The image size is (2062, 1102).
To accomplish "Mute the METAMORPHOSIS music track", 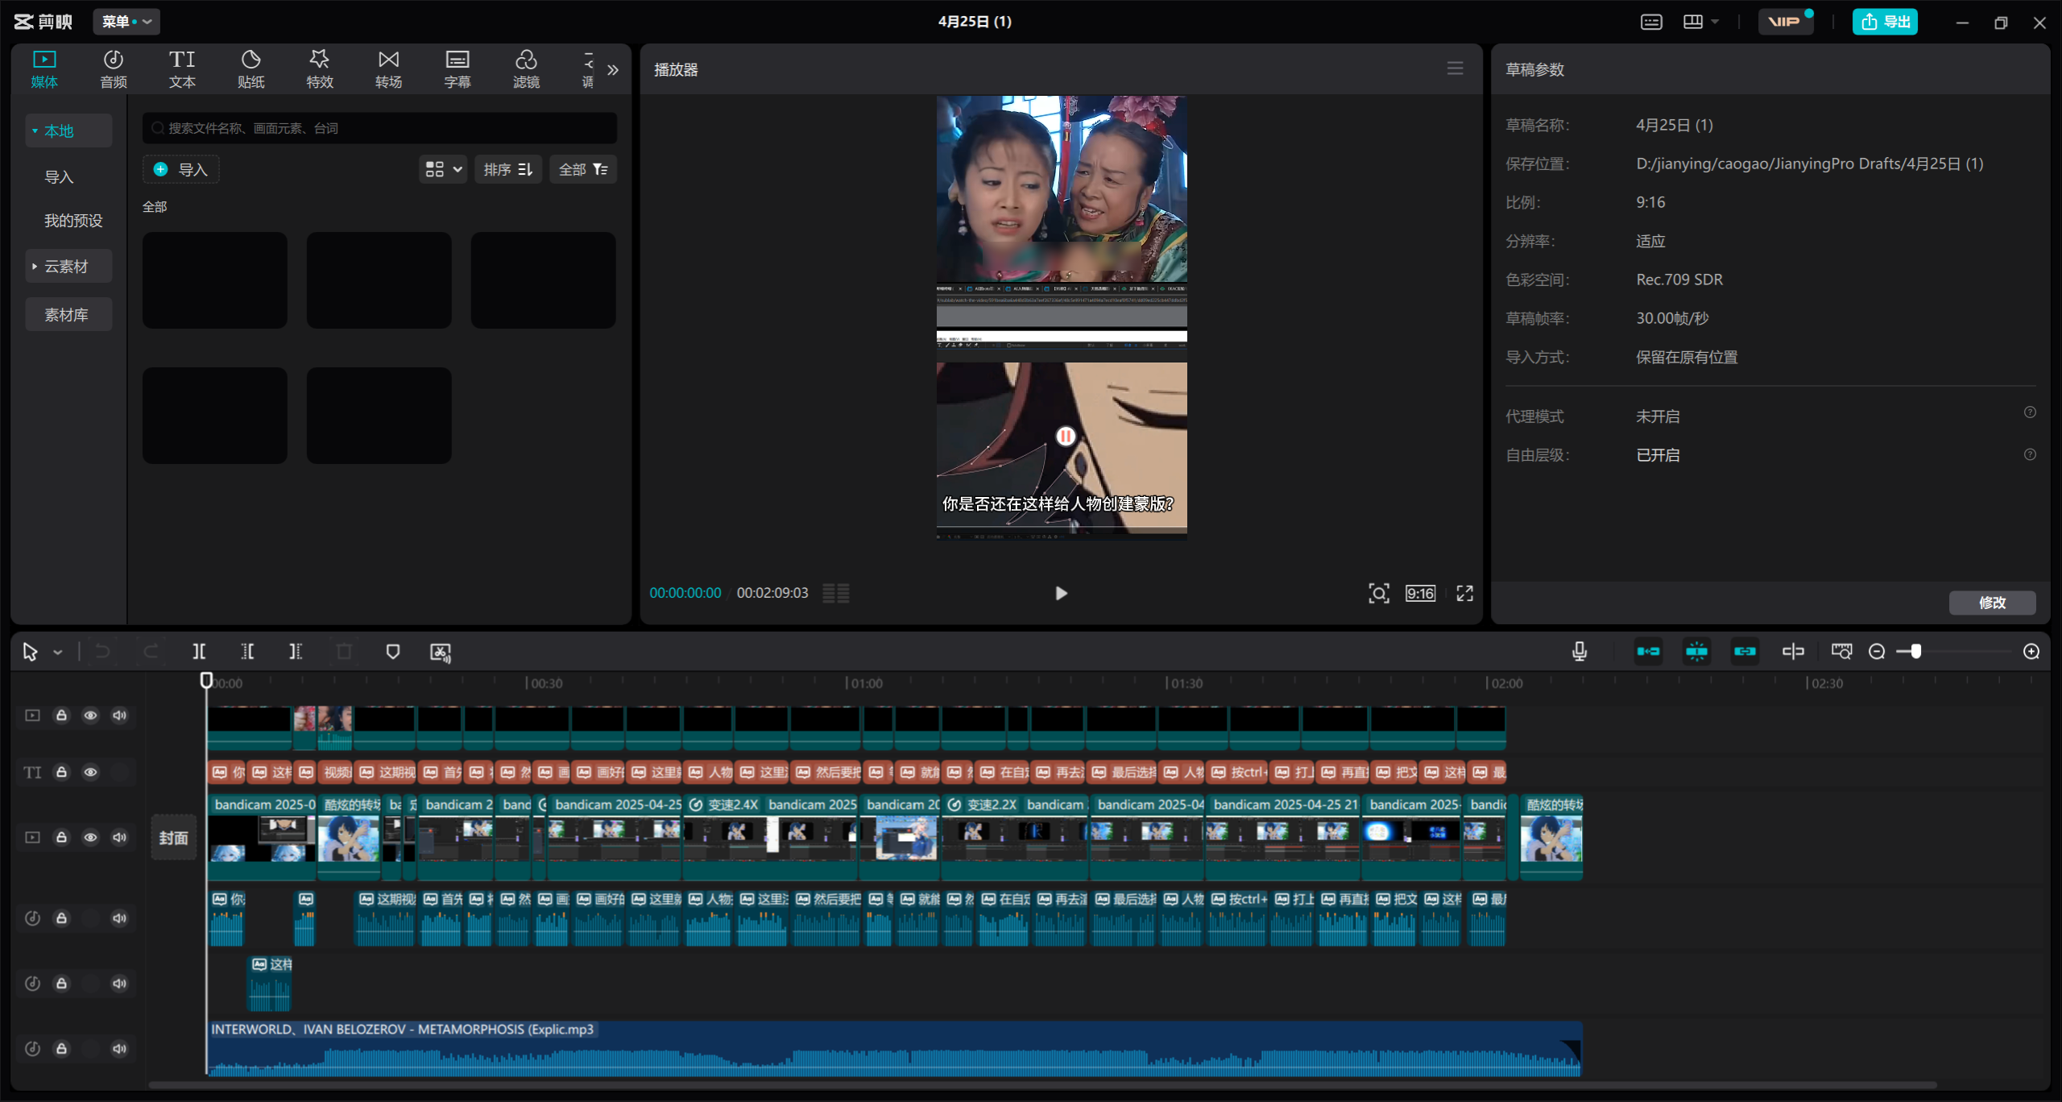I will point(119,1049).
